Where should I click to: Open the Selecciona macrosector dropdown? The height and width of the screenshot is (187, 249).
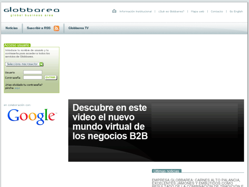click(x=24, y=64)
